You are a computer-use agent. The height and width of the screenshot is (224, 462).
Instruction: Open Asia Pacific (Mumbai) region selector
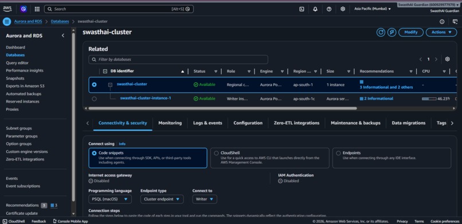373,9
